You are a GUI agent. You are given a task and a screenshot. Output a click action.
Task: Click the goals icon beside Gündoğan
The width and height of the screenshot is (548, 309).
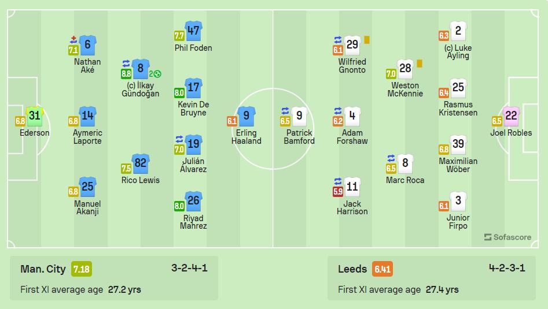pyautogui.click(x=155, y=74)
